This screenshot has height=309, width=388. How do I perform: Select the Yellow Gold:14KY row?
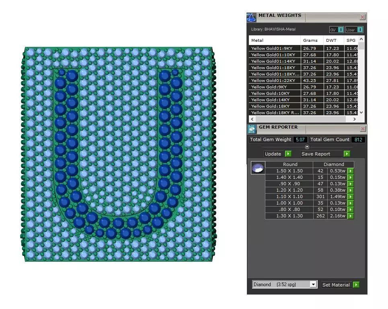click(x=304, y=100)
